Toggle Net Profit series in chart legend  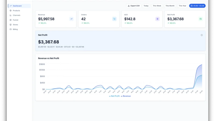click(114, 96)
